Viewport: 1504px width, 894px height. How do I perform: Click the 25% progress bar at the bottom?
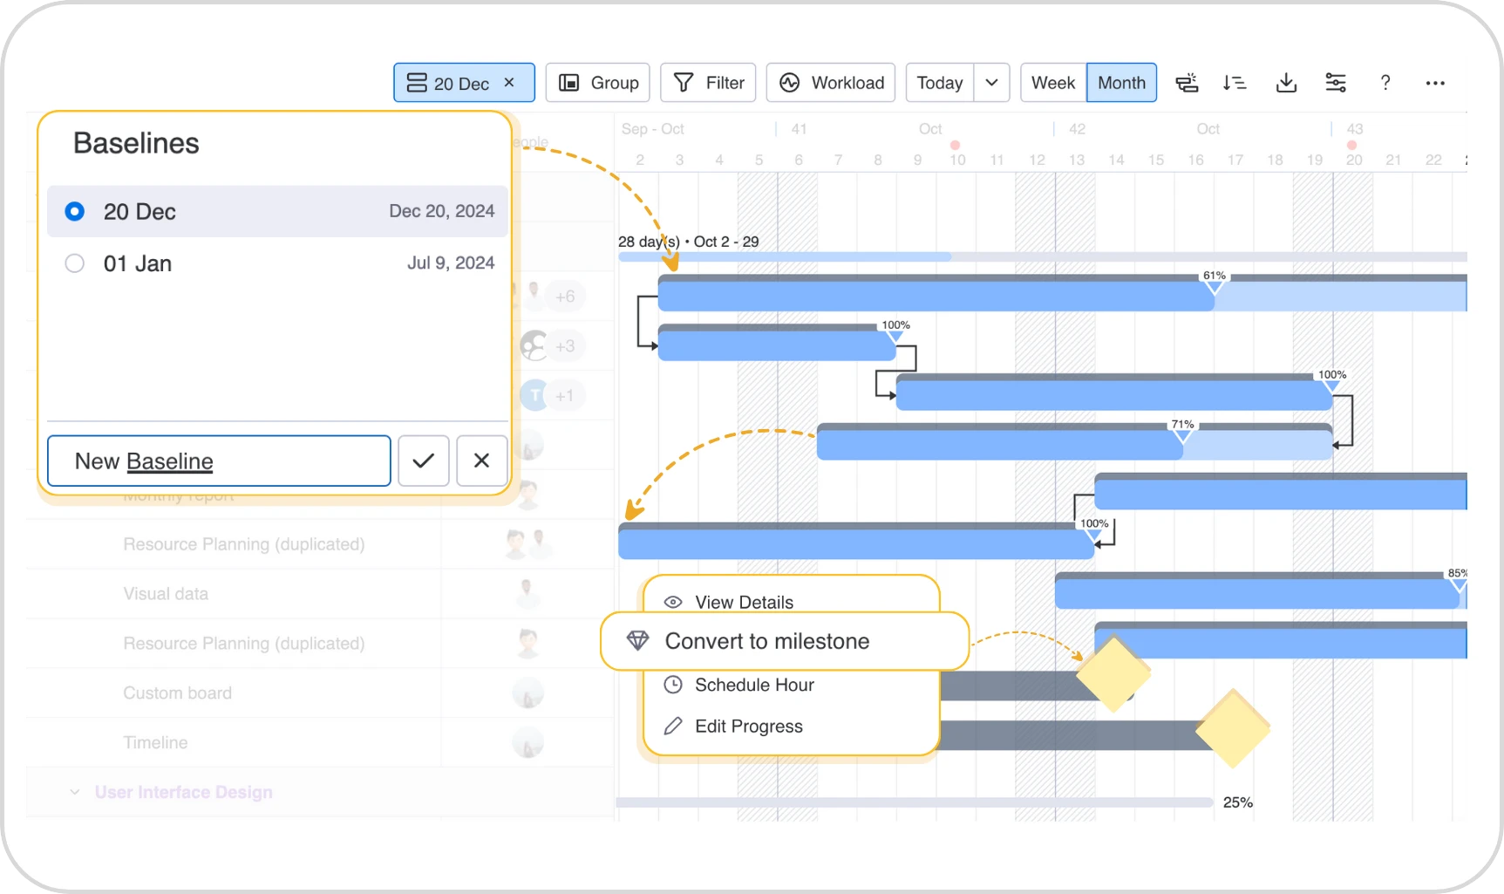click(x=915, y=801)
